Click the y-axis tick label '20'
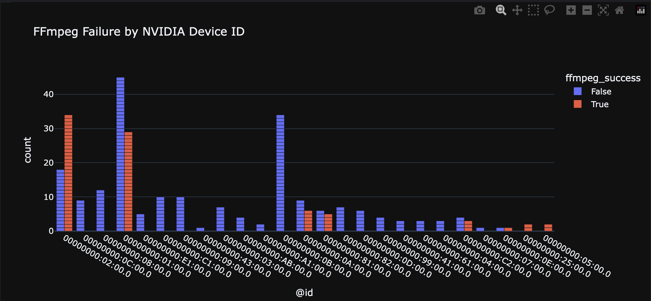Image resolution: width=651 pixels, height=301 pixels. (48, 163)
